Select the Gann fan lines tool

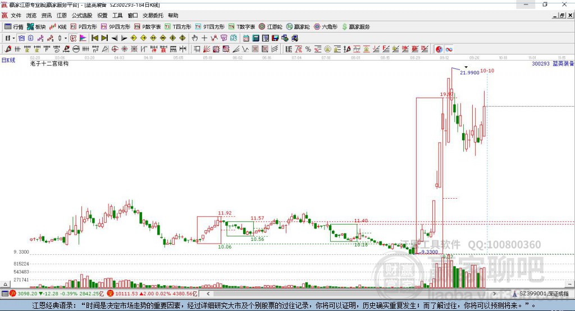[x=207, y=49]
